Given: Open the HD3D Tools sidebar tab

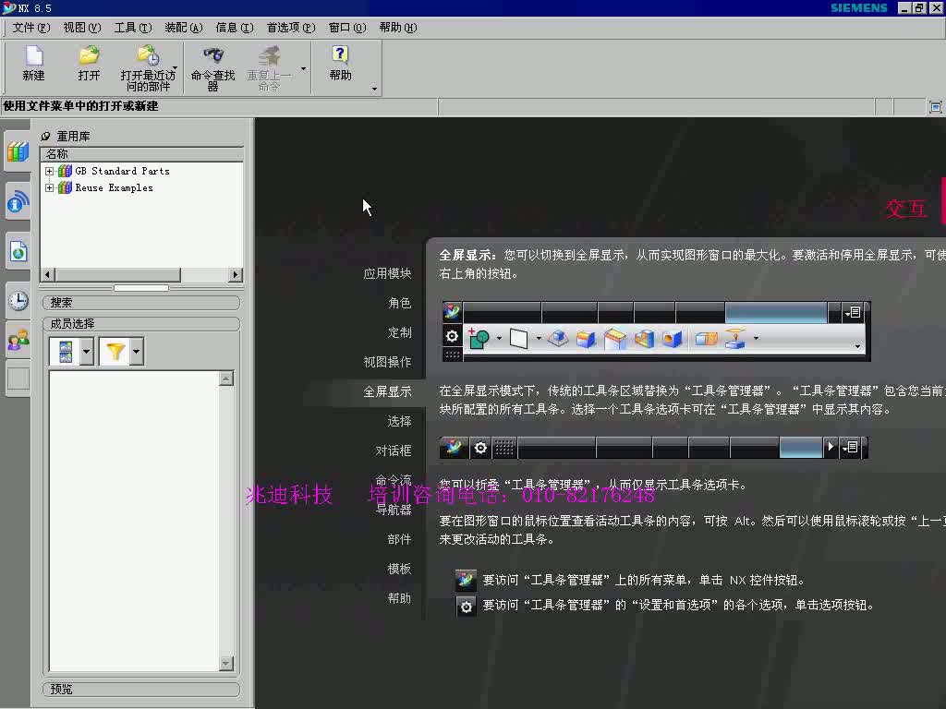Looking at the screenshot, I should pyautogui.click(x=18, y=202).
